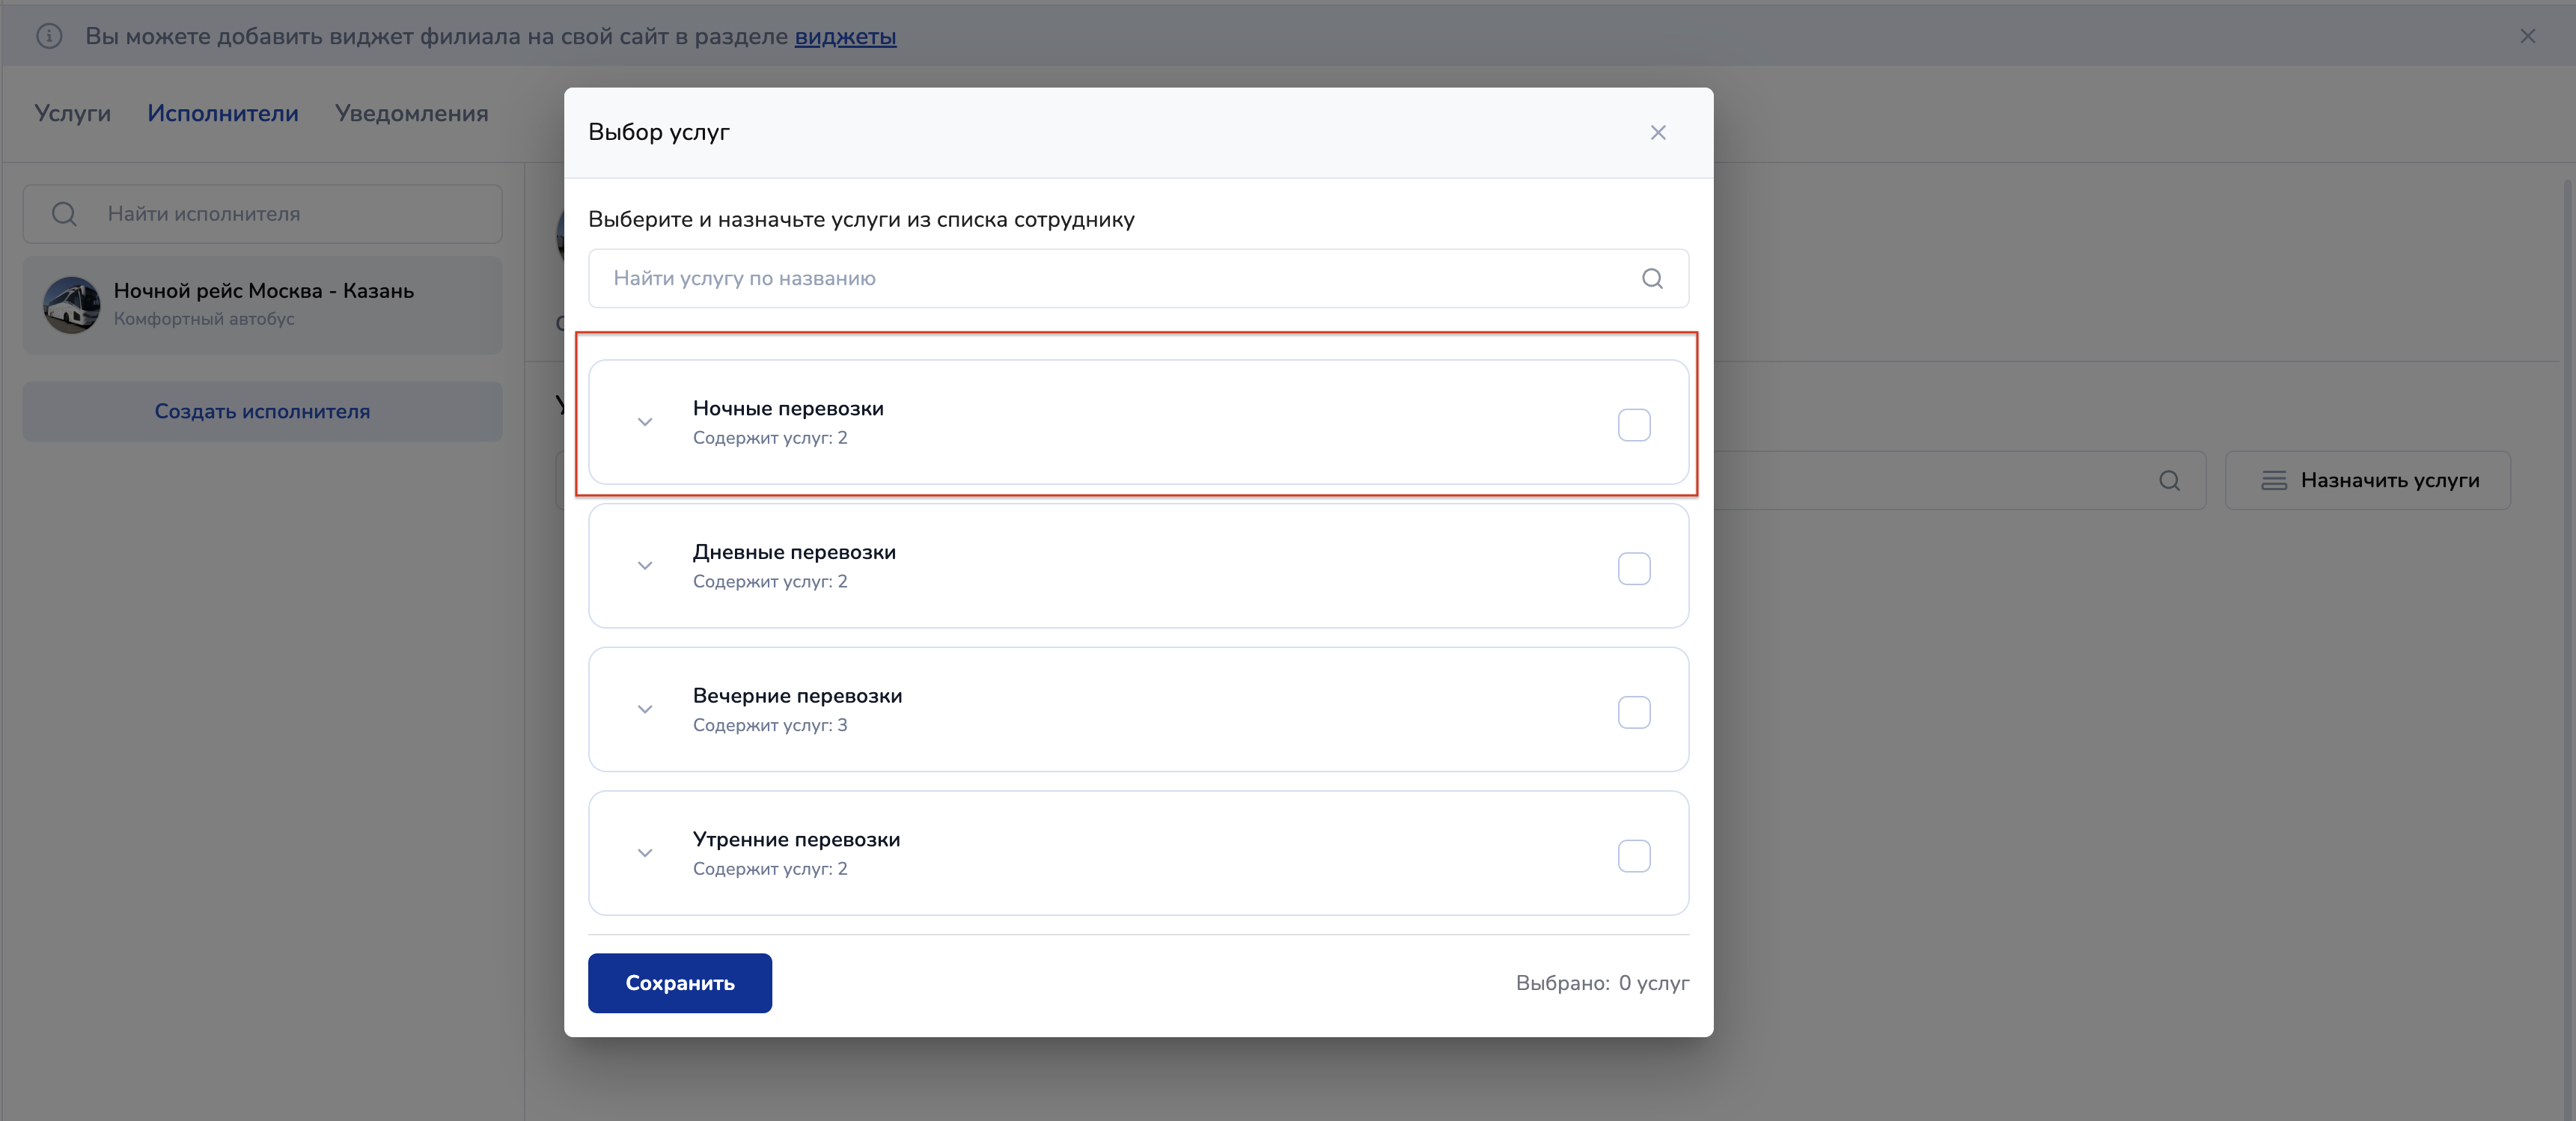The height and width of the screenshot is (1121, 2576).
Task: Open the виджеты link in banner
Action: [x=845, y=37]
